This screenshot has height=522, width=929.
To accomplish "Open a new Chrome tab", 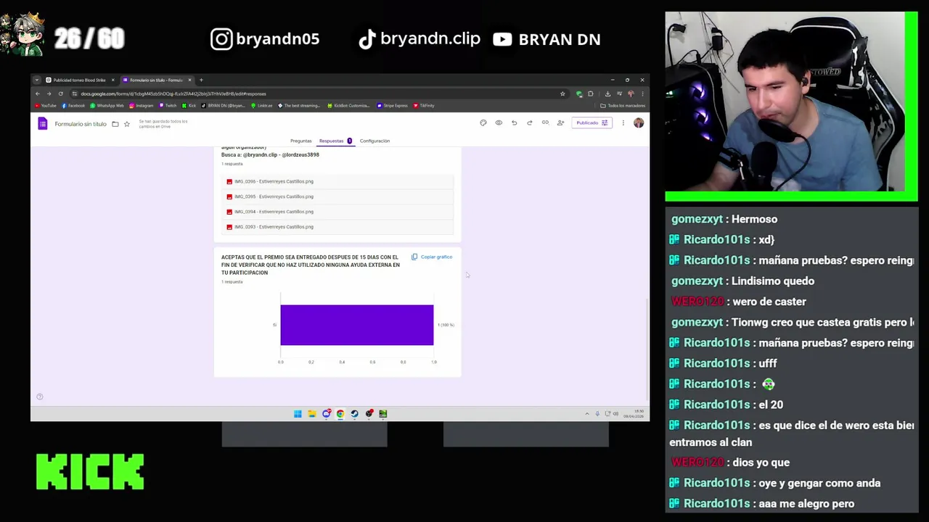I will [x=201, y=80].
